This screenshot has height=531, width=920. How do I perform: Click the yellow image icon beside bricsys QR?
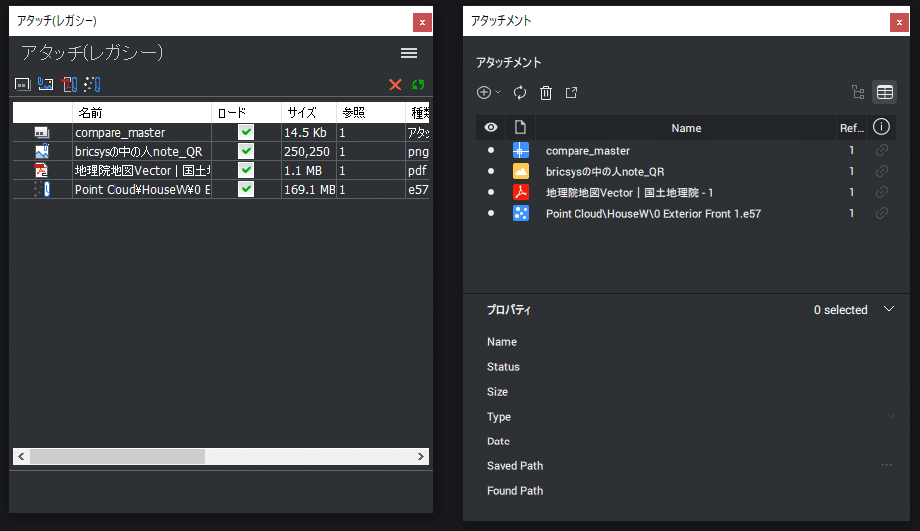click(x=521, y=171)
